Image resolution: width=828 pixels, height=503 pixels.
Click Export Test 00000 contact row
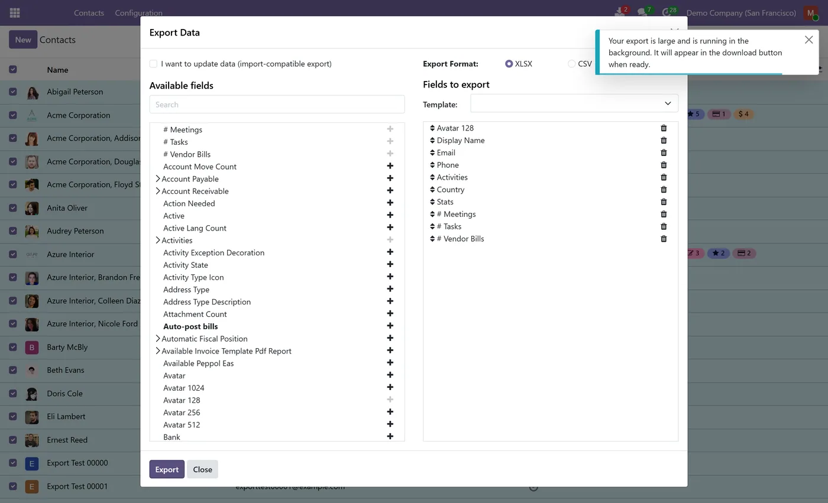[x=77, y=463]
